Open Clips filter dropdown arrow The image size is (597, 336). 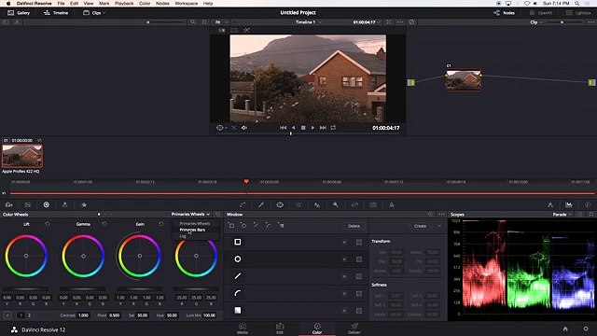point(104,12)
